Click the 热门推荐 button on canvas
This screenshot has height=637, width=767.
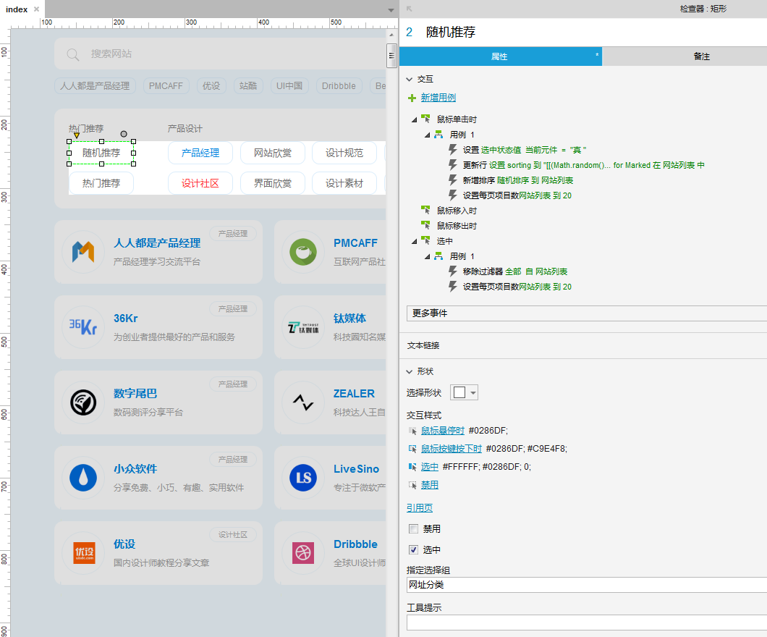101,183
